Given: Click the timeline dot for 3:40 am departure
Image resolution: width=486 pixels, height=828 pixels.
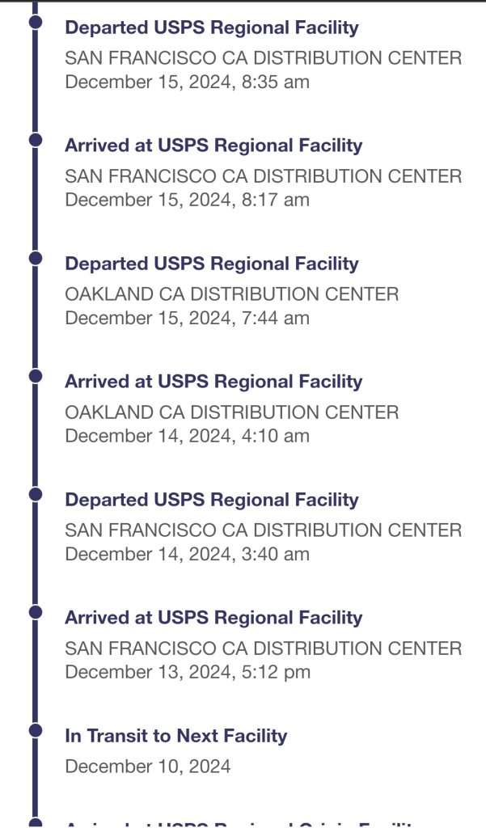Looking at the screenshot, I should [x=35, y=494].
